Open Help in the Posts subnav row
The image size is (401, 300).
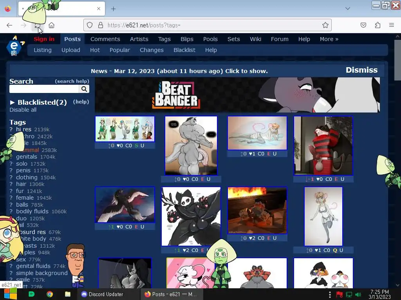[x=211, y=50]
